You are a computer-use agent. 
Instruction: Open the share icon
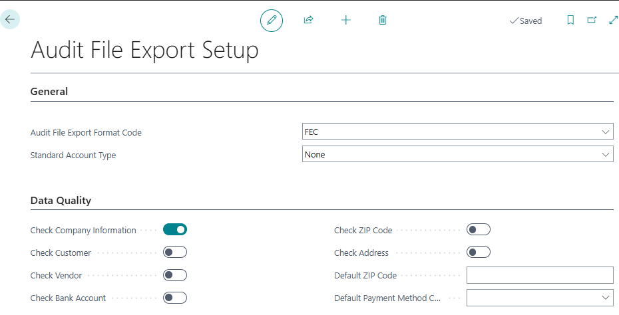308,20
